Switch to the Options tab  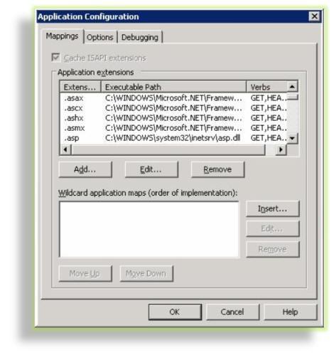(x=100, y=37)
